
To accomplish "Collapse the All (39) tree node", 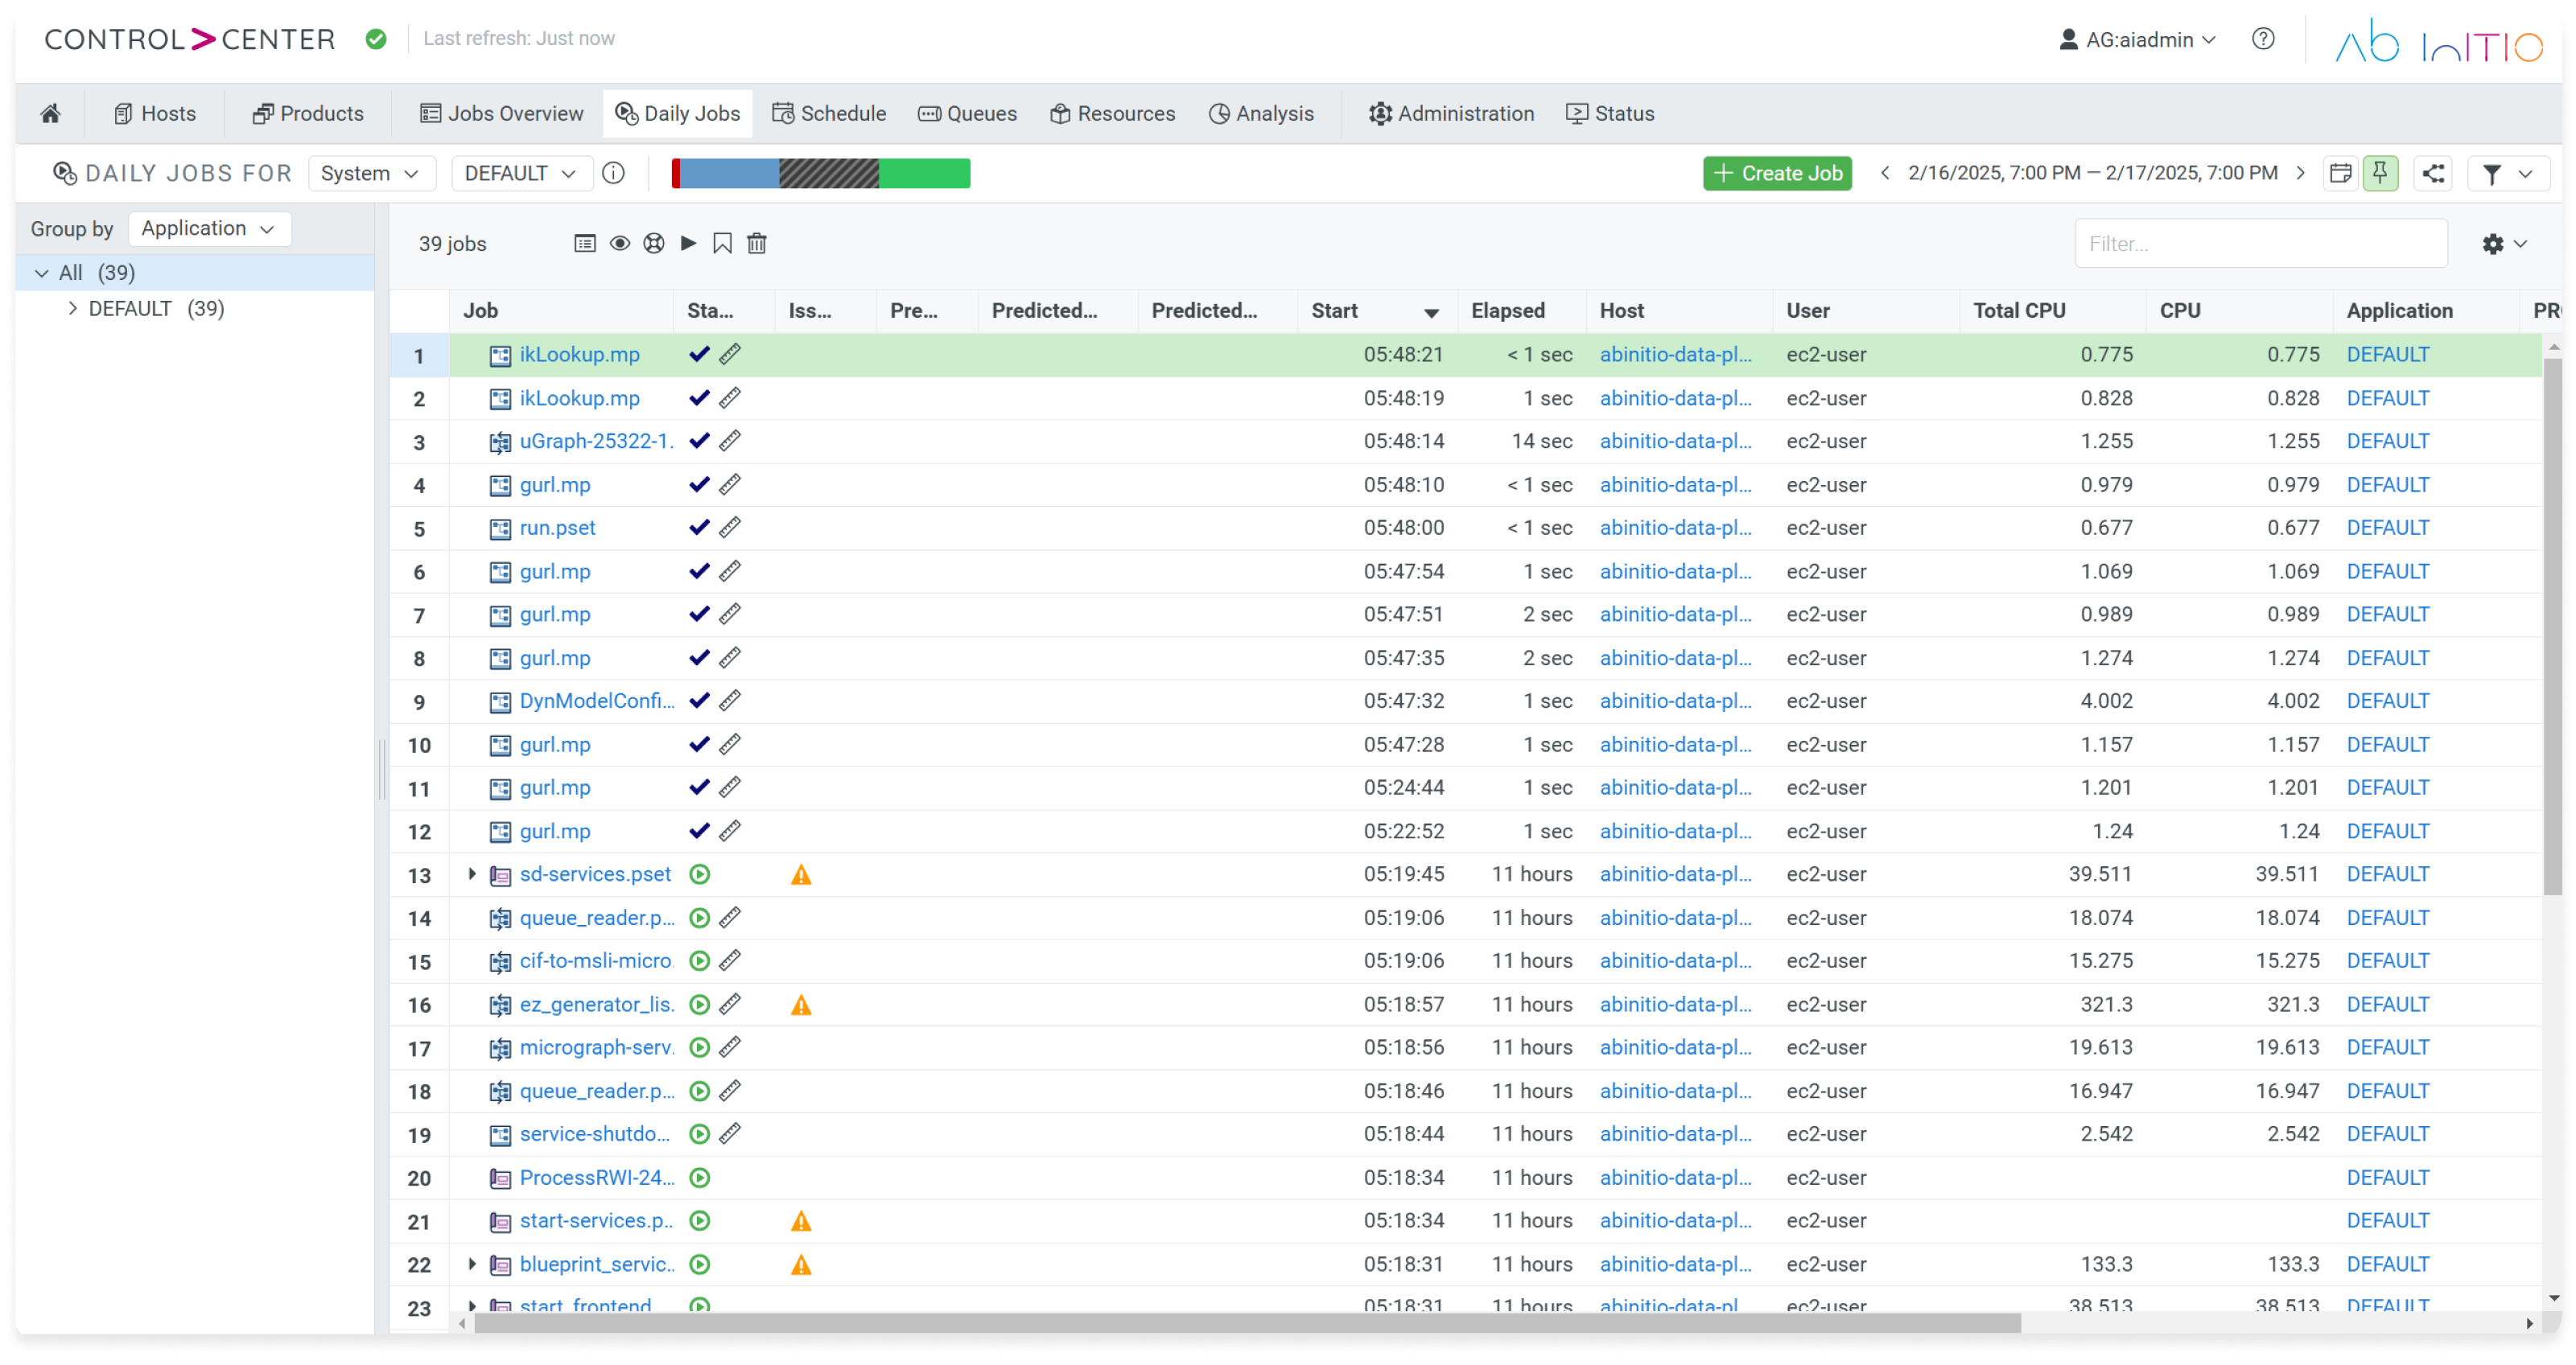I will click(x=41, y=272).
